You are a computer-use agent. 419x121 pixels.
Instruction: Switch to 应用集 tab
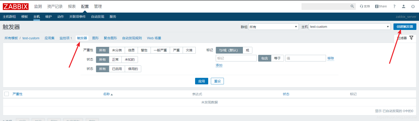tap(49, 38)
